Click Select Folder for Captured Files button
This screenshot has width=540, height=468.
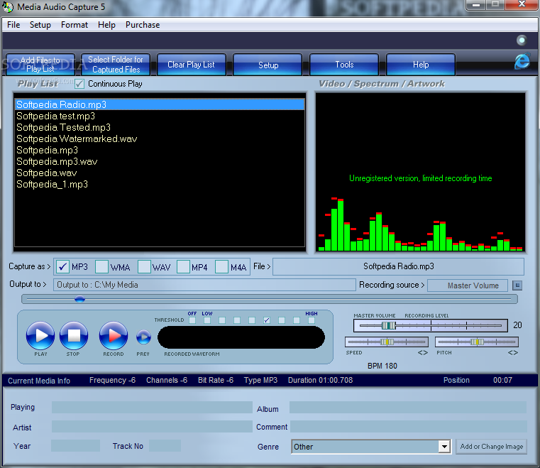tap(116, 65)
